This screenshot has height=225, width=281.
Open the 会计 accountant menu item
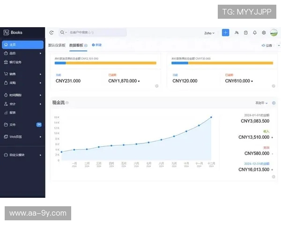22,104
